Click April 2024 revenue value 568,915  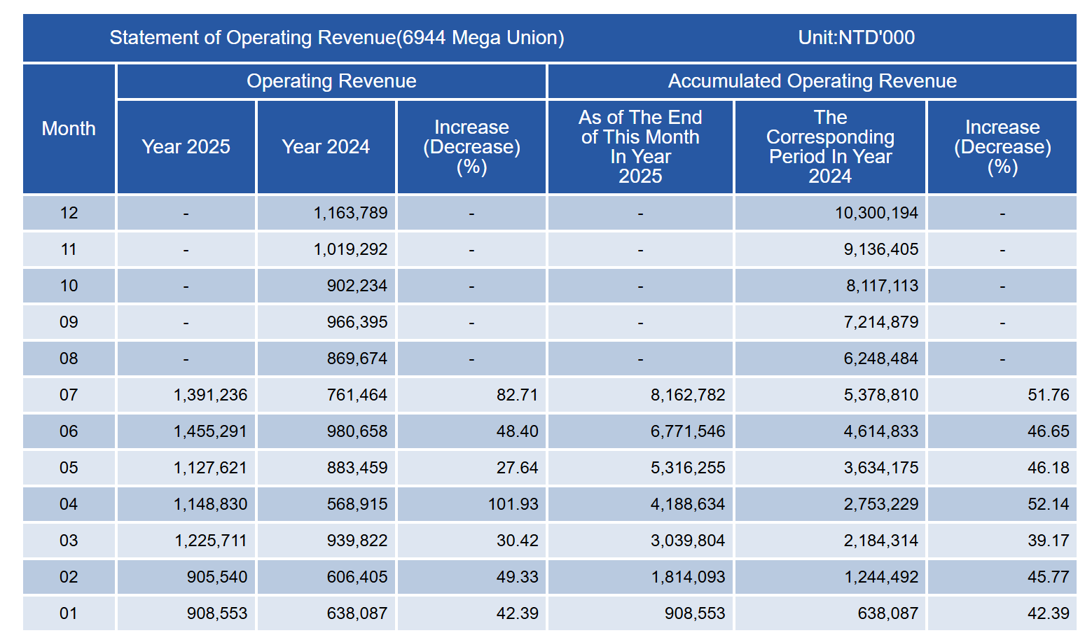[357, 504]
